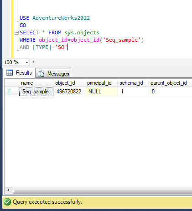Select the 496720822 cell
192x211 pixels.
[69, 92]
